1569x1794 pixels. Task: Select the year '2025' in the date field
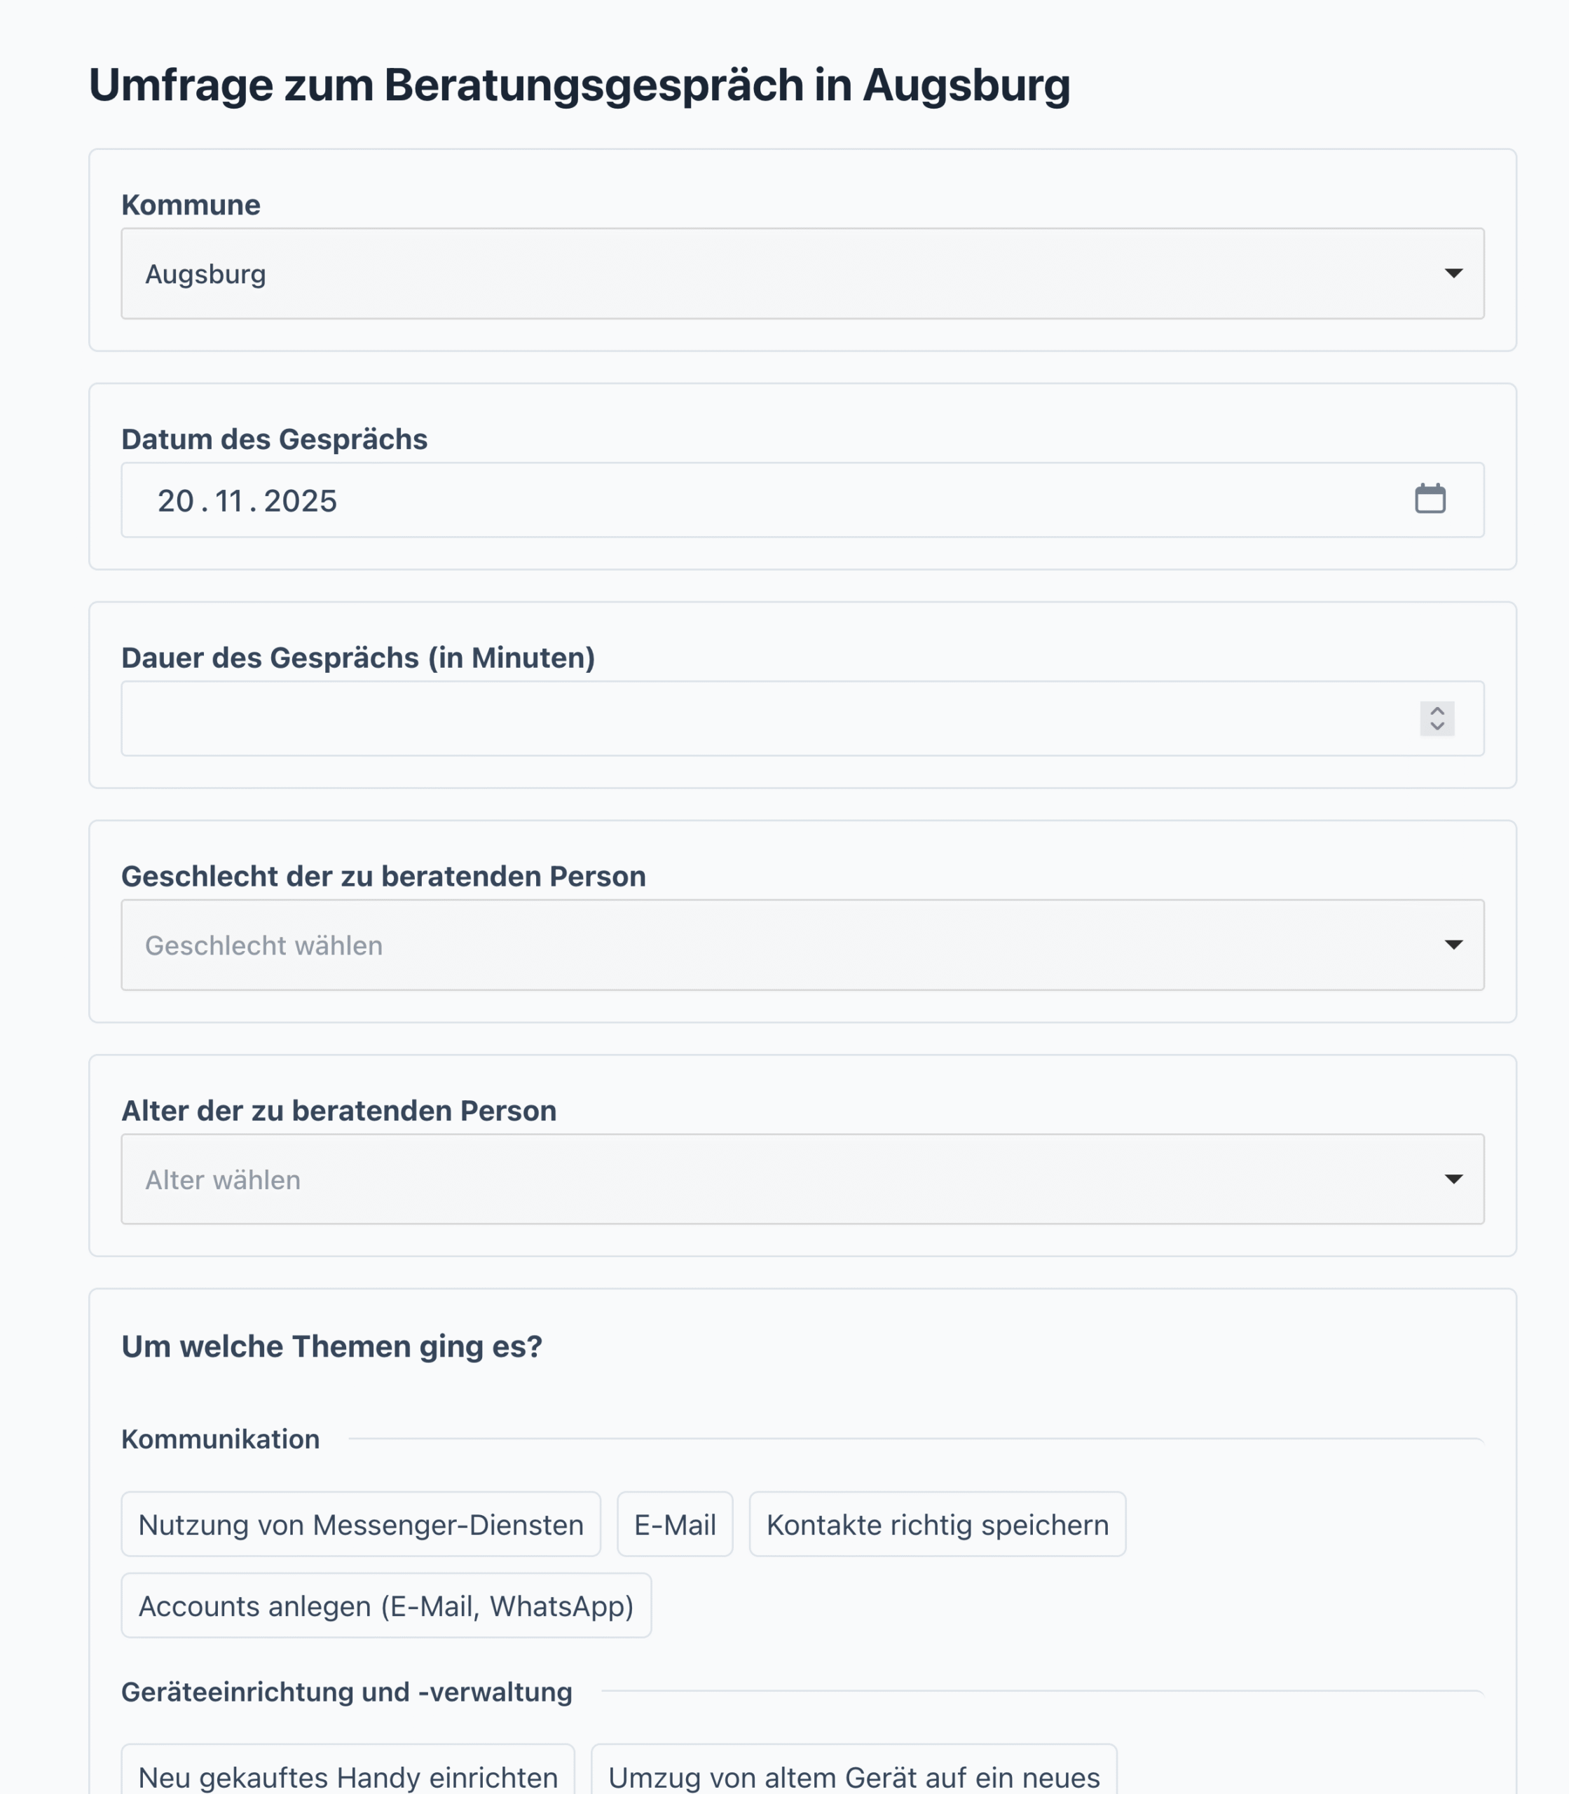301,501
